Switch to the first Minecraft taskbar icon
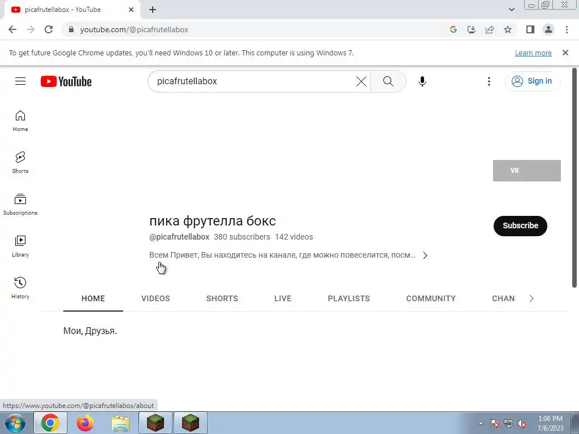The width and height of the screenshot is (579, 434). pyautogui.click(x=155, y=423)
